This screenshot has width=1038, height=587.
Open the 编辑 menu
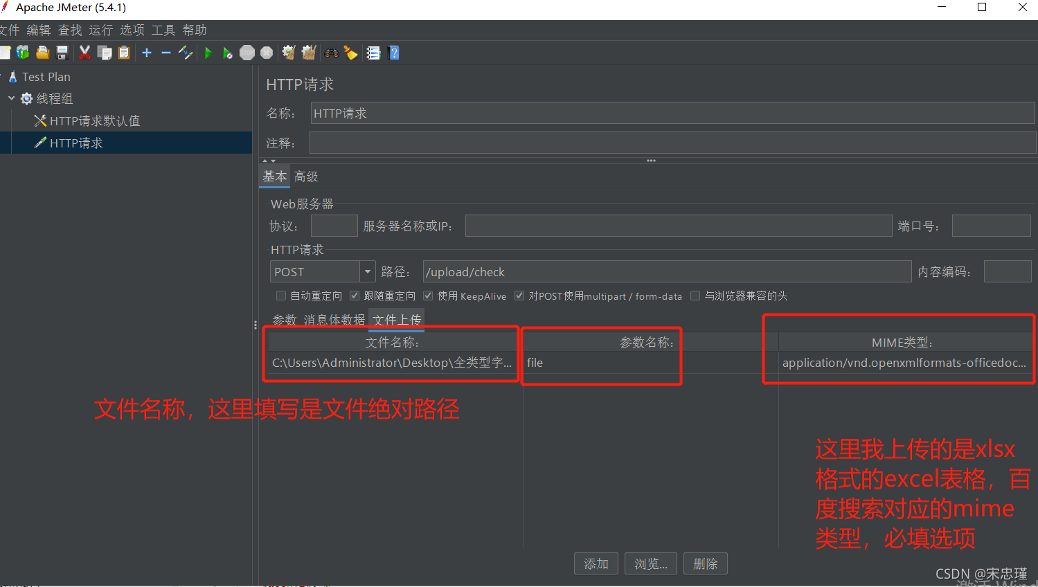coord(39,30)
